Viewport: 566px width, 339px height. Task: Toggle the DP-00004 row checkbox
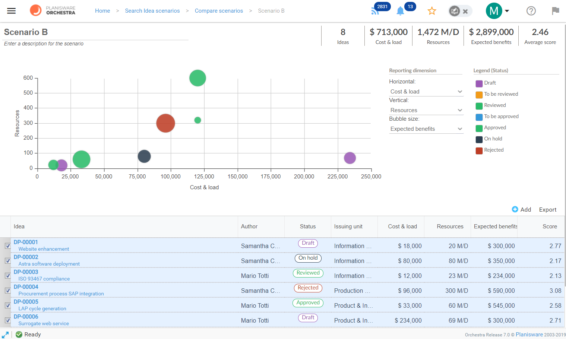tap(7, 291)
